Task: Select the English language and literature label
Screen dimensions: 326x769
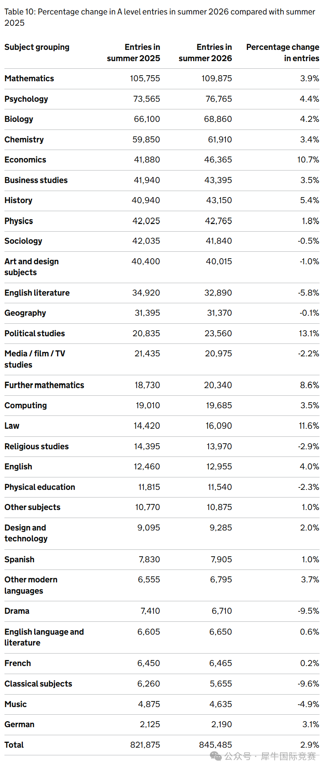Action: pos(44,637)
